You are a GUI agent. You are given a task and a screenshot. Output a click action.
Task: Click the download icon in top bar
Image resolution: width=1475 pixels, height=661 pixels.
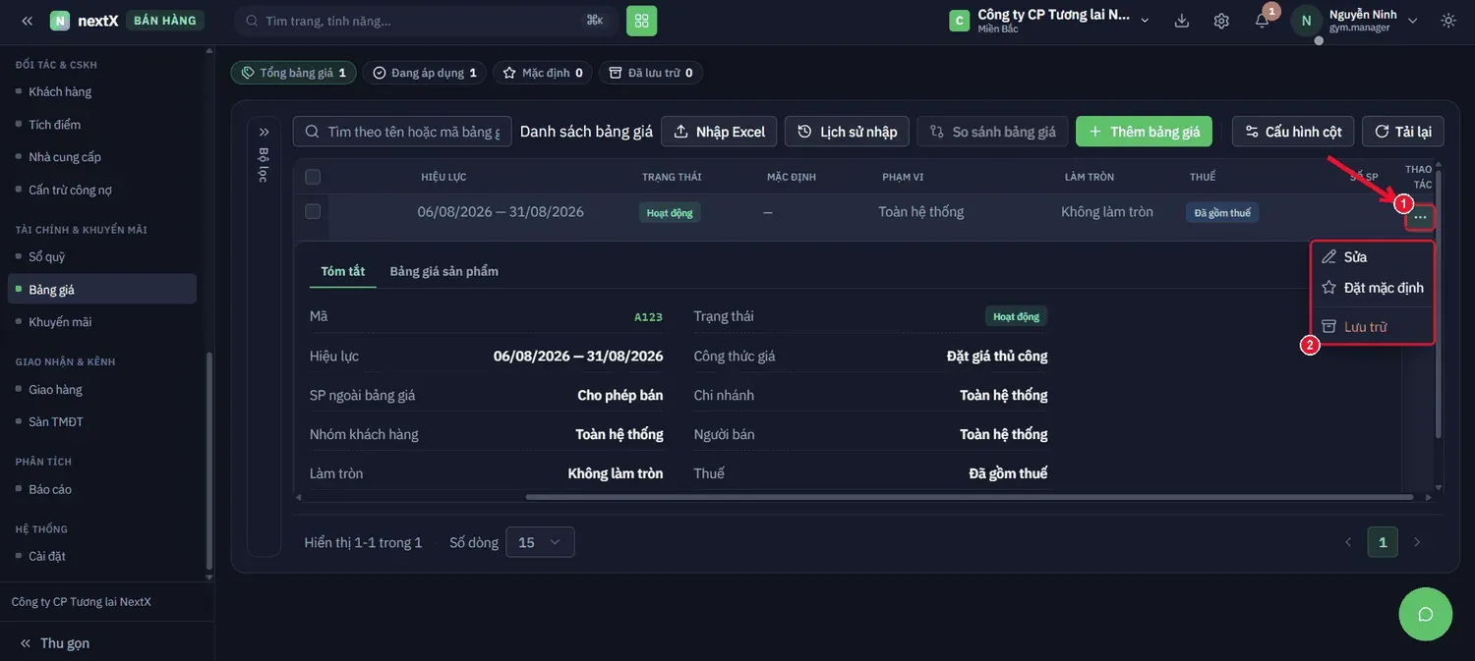[1182, 21]
